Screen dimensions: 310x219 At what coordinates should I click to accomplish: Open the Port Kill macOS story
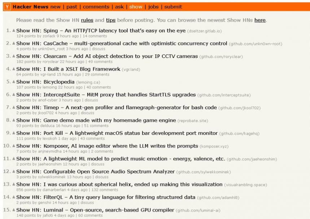(x=117, y=133)
